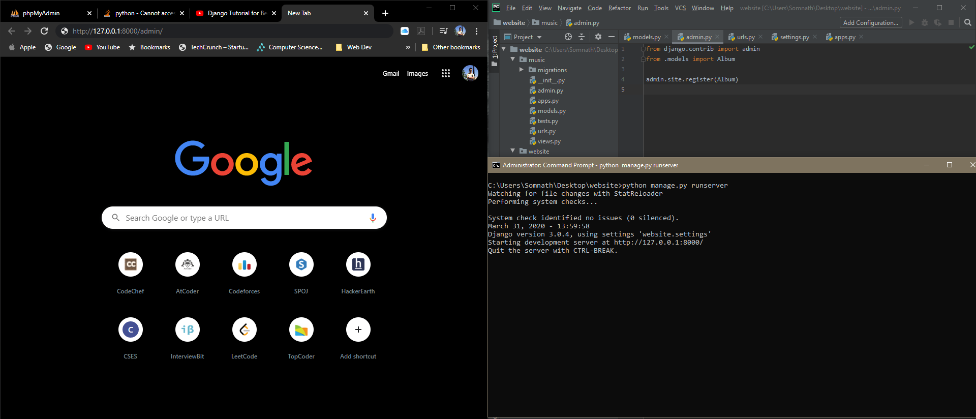Open the AtCoder shortcut

click(188, 264)
